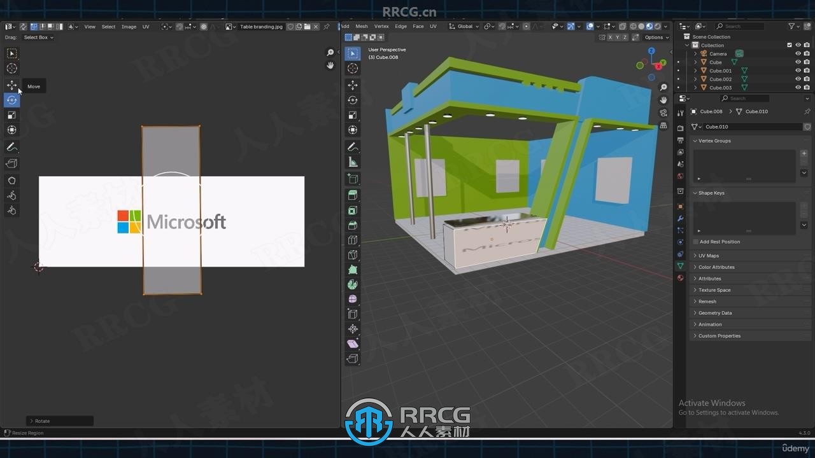This screenshot has width=815, height=458.
Task: Open the Modifiers properties tab
Action: click(x=680, y=218)
